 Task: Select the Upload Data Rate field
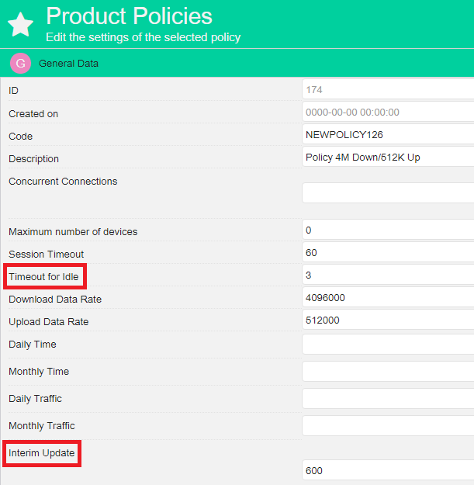click(388, 320)
